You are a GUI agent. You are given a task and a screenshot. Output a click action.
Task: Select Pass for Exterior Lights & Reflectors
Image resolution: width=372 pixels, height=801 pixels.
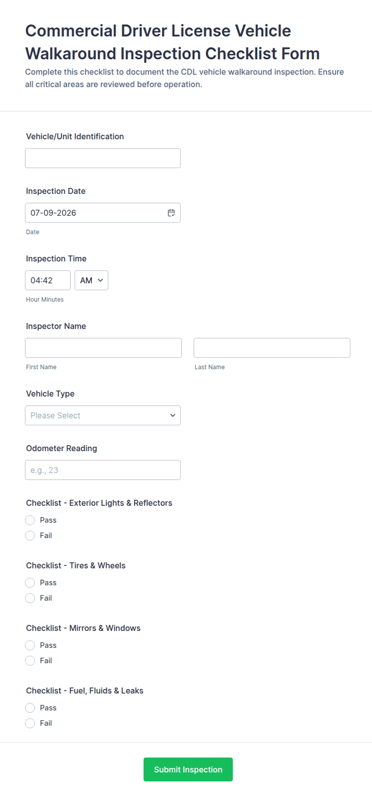pyautogui.click(x=30, y=520)
